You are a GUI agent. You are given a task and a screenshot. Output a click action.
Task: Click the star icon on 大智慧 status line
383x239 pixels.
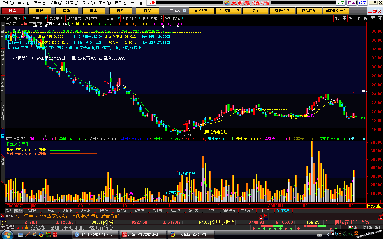[x=27, y=228]
